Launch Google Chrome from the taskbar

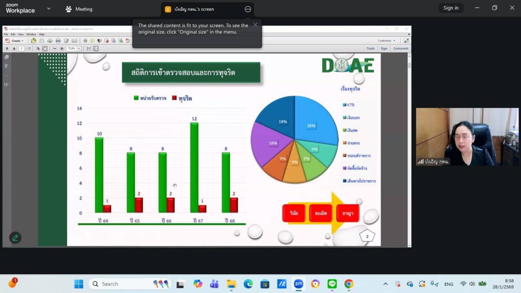(349, 284)
